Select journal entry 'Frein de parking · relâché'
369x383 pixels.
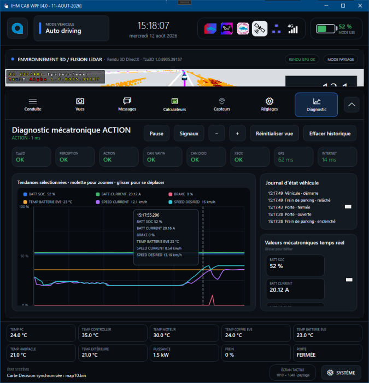299,200
